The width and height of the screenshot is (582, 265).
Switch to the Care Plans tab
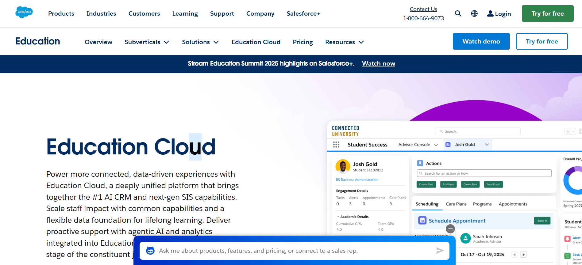pyautogui.click(x=456, y=204)
